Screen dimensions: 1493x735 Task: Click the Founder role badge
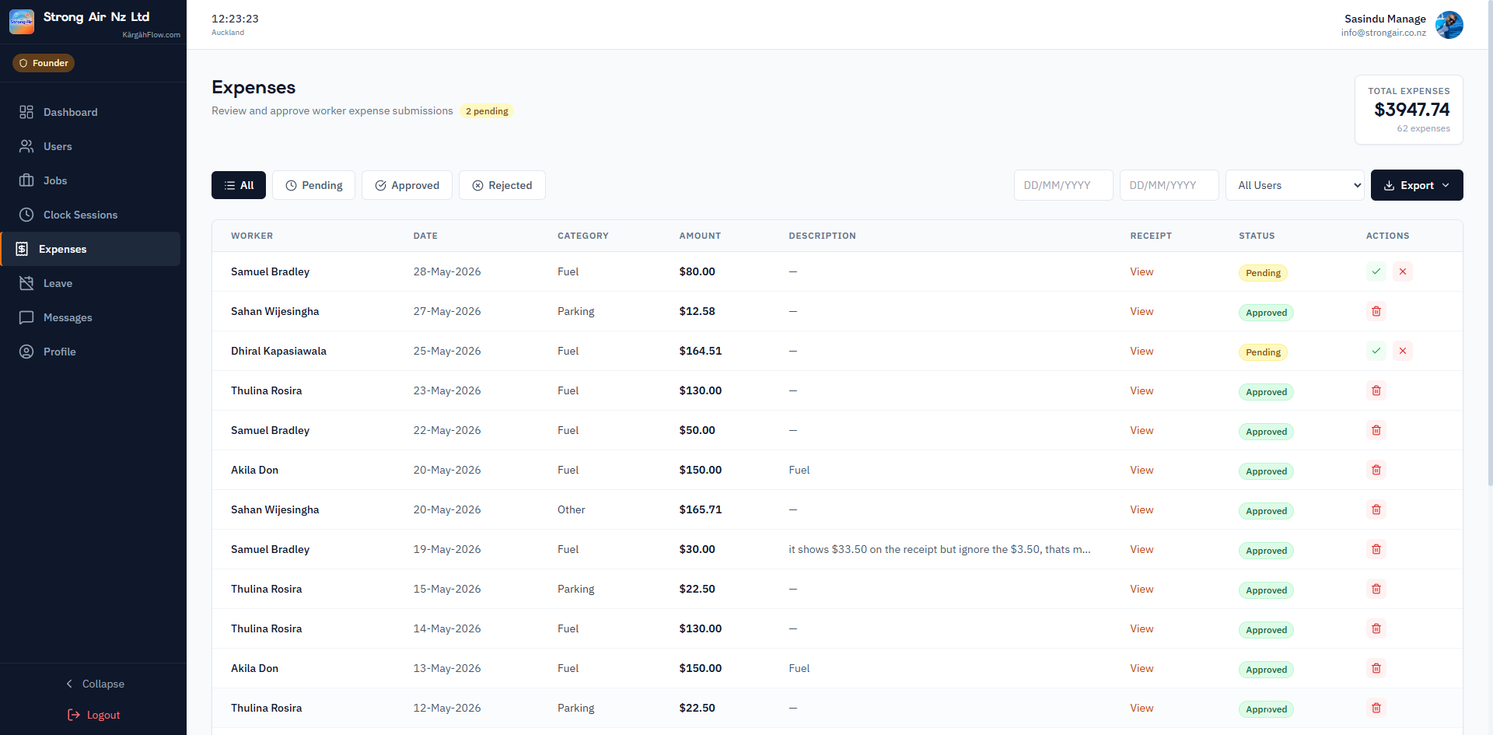44,63
